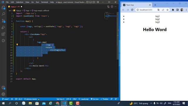Click the translate page icon in Chrome

click(159, 10)
